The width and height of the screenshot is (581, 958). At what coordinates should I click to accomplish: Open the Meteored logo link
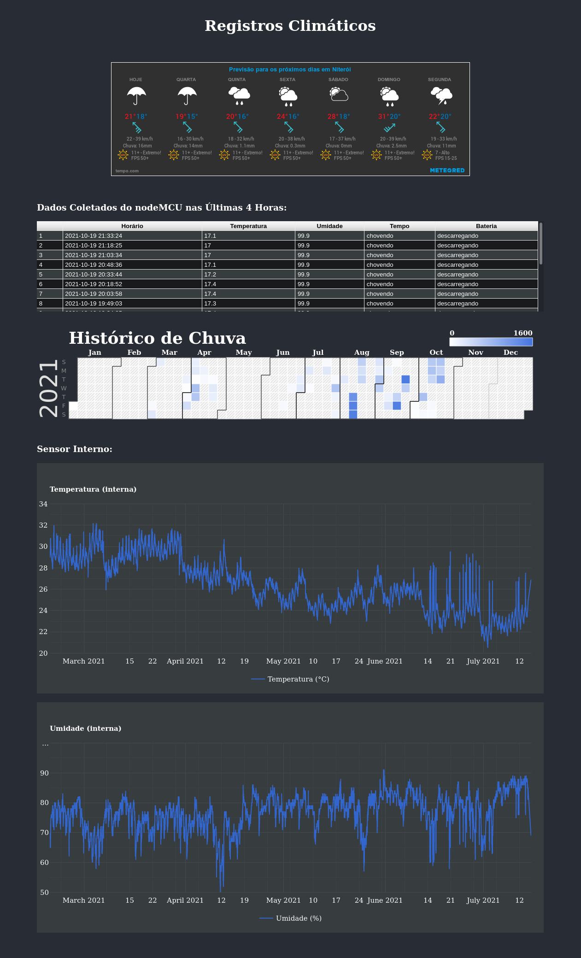tap(447, 170)
